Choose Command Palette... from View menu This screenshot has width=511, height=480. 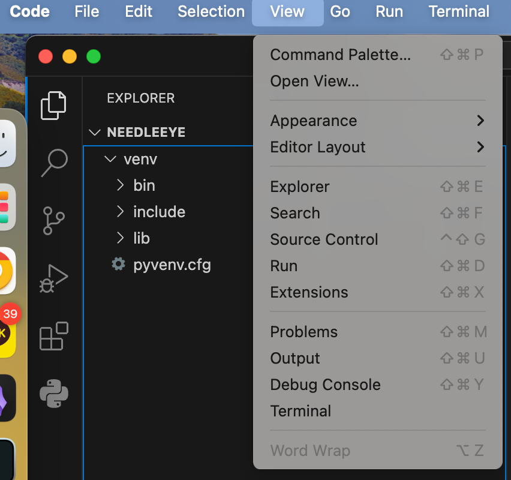377,55
